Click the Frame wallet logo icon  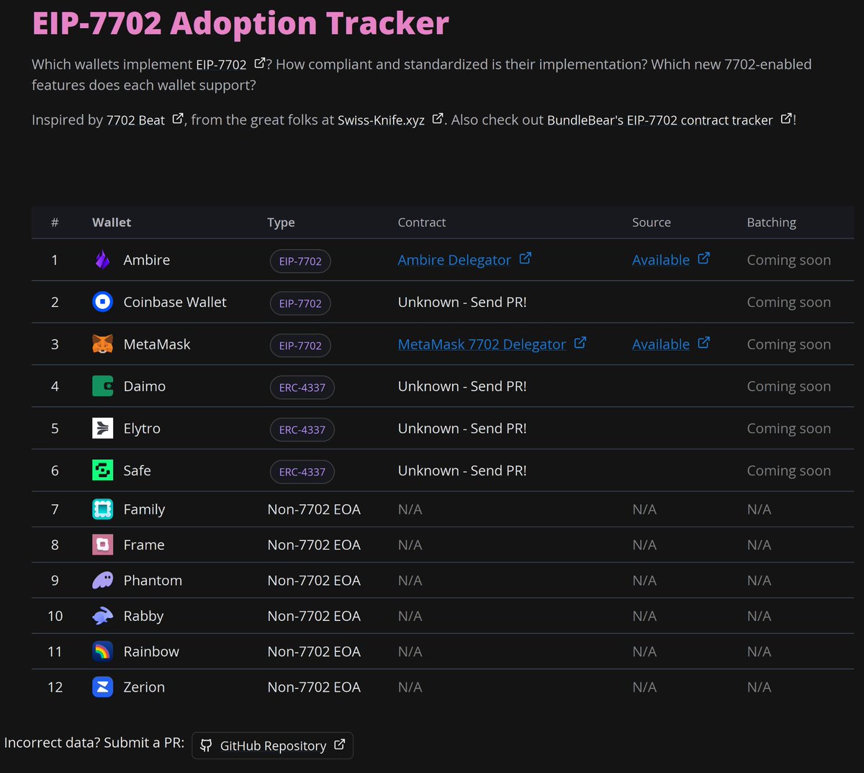[103, 545]
